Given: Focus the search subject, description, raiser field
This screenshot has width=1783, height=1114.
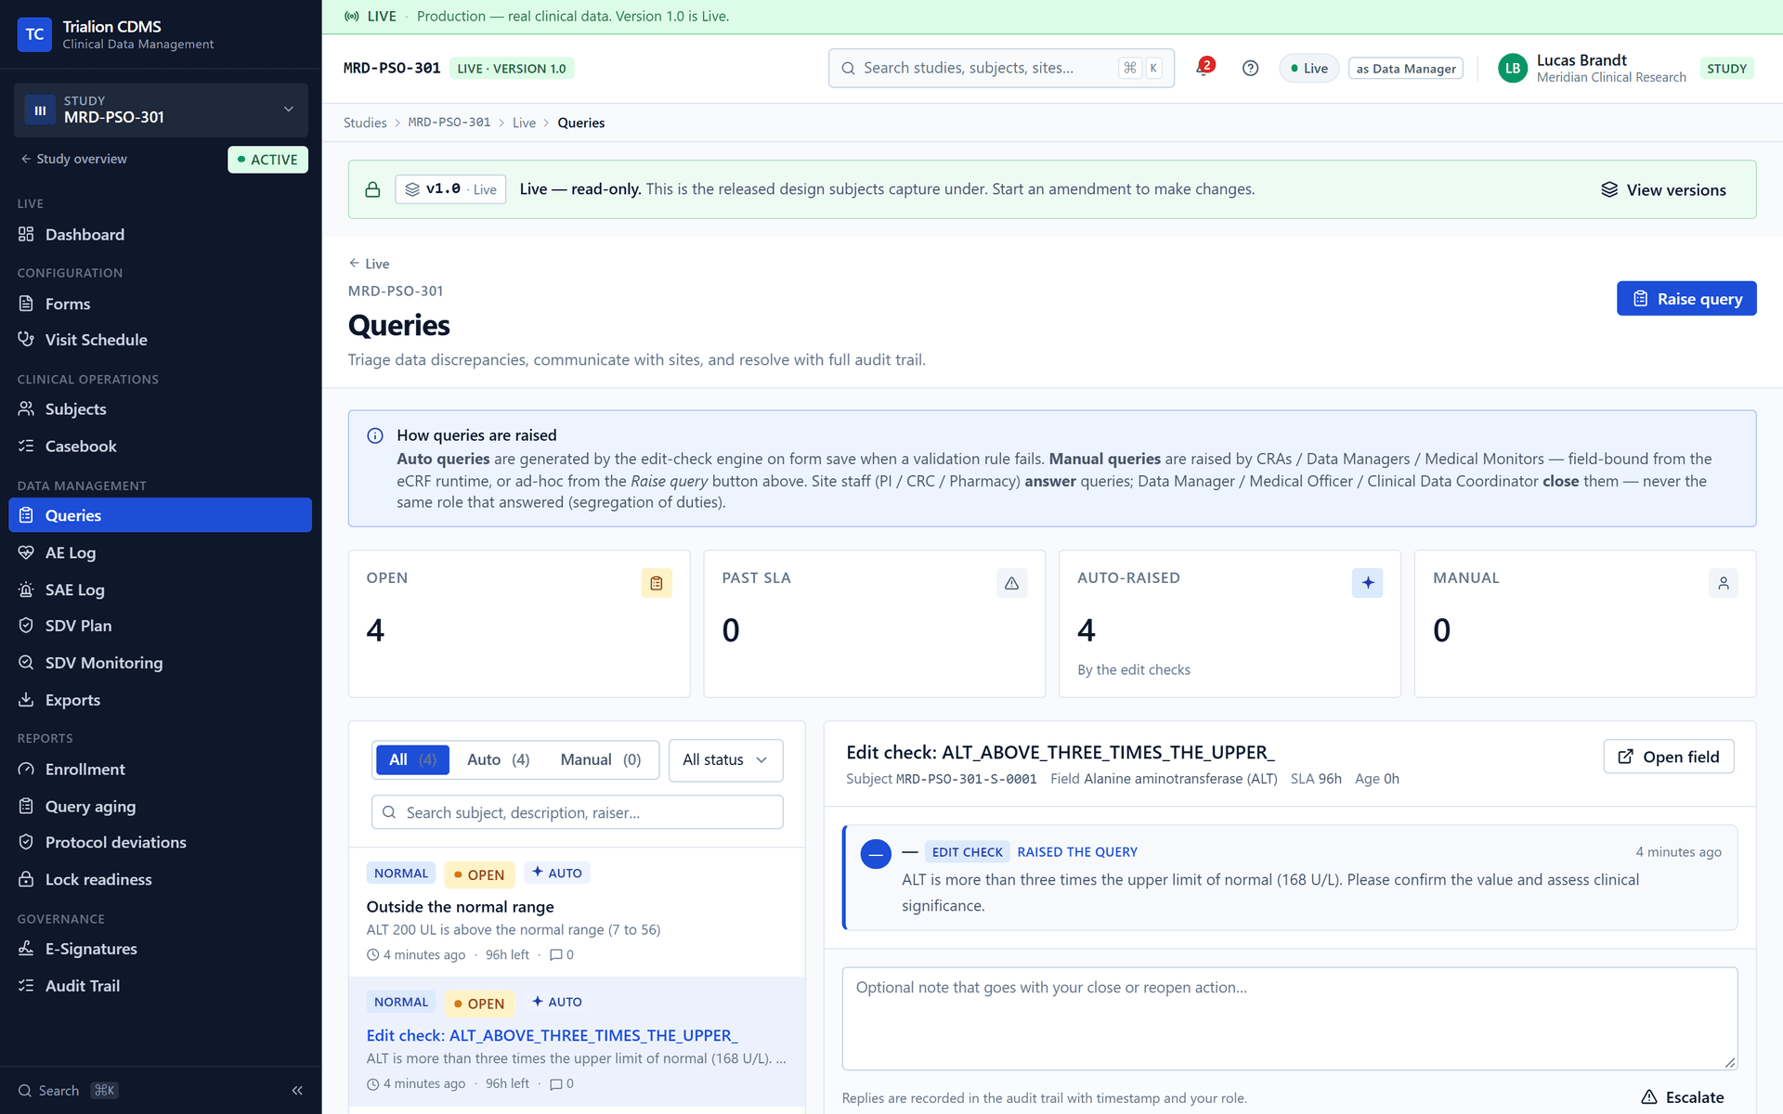Looking at the screenshot, I should tap(577, 813).
